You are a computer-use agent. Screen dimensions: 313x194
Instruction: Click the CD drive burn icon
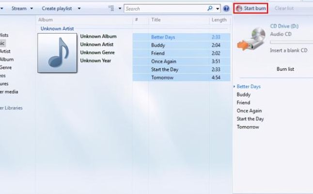(252, 39)
